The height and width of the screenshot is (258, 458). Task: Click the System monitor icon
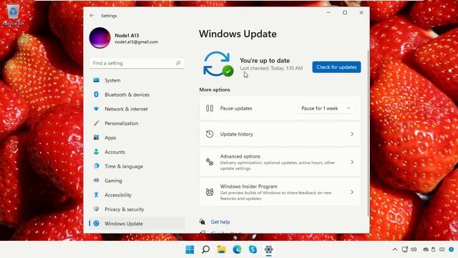[x=96, y=80]
